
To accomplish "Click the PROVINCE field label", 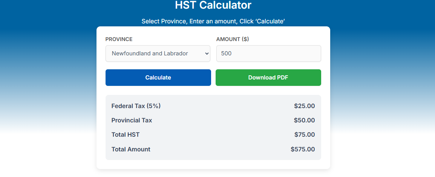I will coord(119,39).
